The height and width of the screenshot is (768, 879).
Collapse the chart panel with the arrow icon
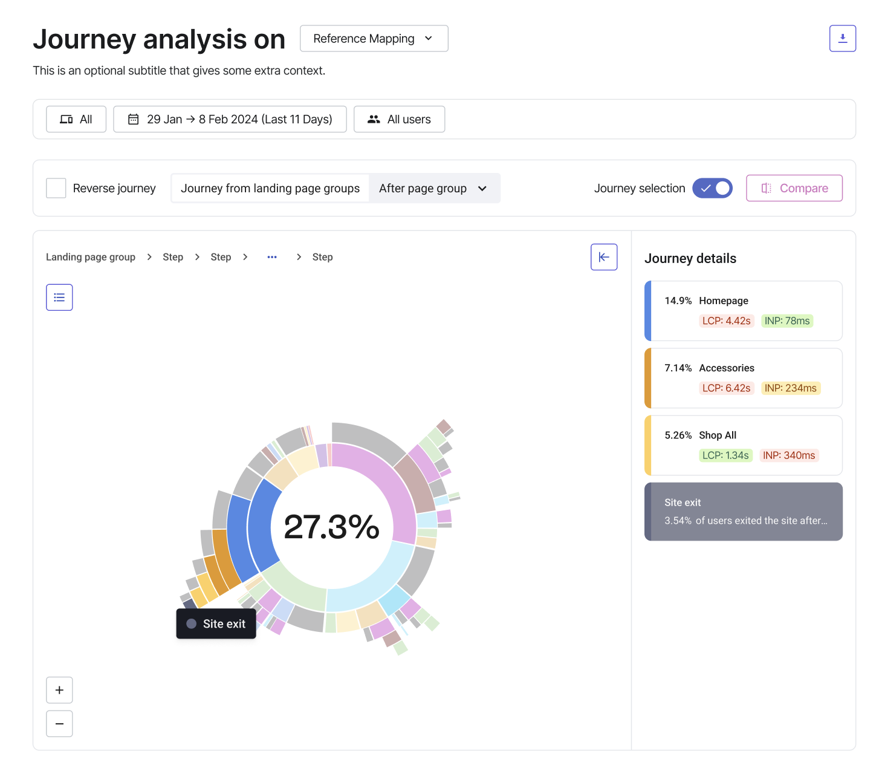click(x=604, y=257)
